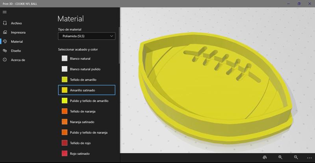Screen dimensions: 315x163
Task: Close the Print 3D window
Action: point(309,4)
